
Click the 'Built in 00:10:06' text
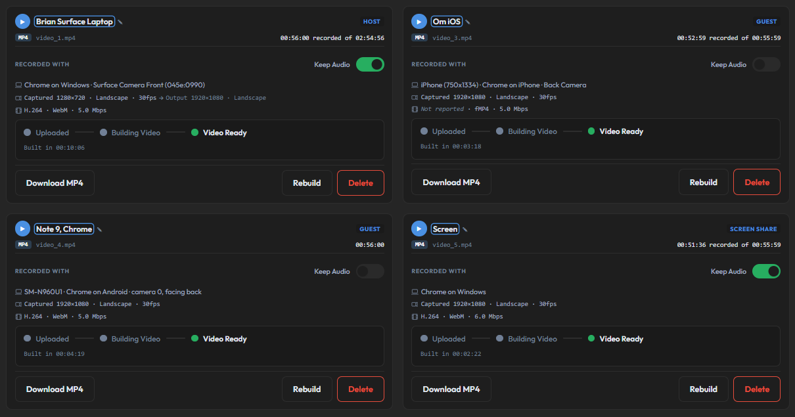(x=55, y=148)
